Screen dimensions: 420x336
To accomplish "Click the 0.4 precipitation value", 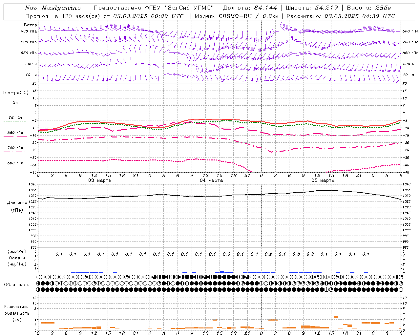I will coord(254,254).
